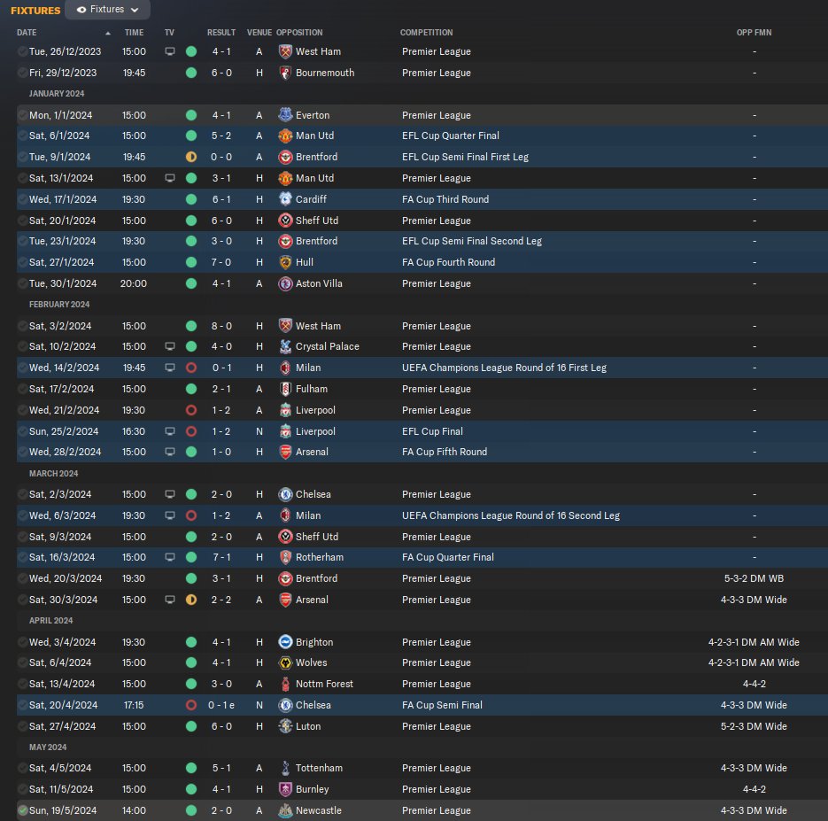Toggle the row checkmark for Sat, 13/1/2024

point(22,178)
